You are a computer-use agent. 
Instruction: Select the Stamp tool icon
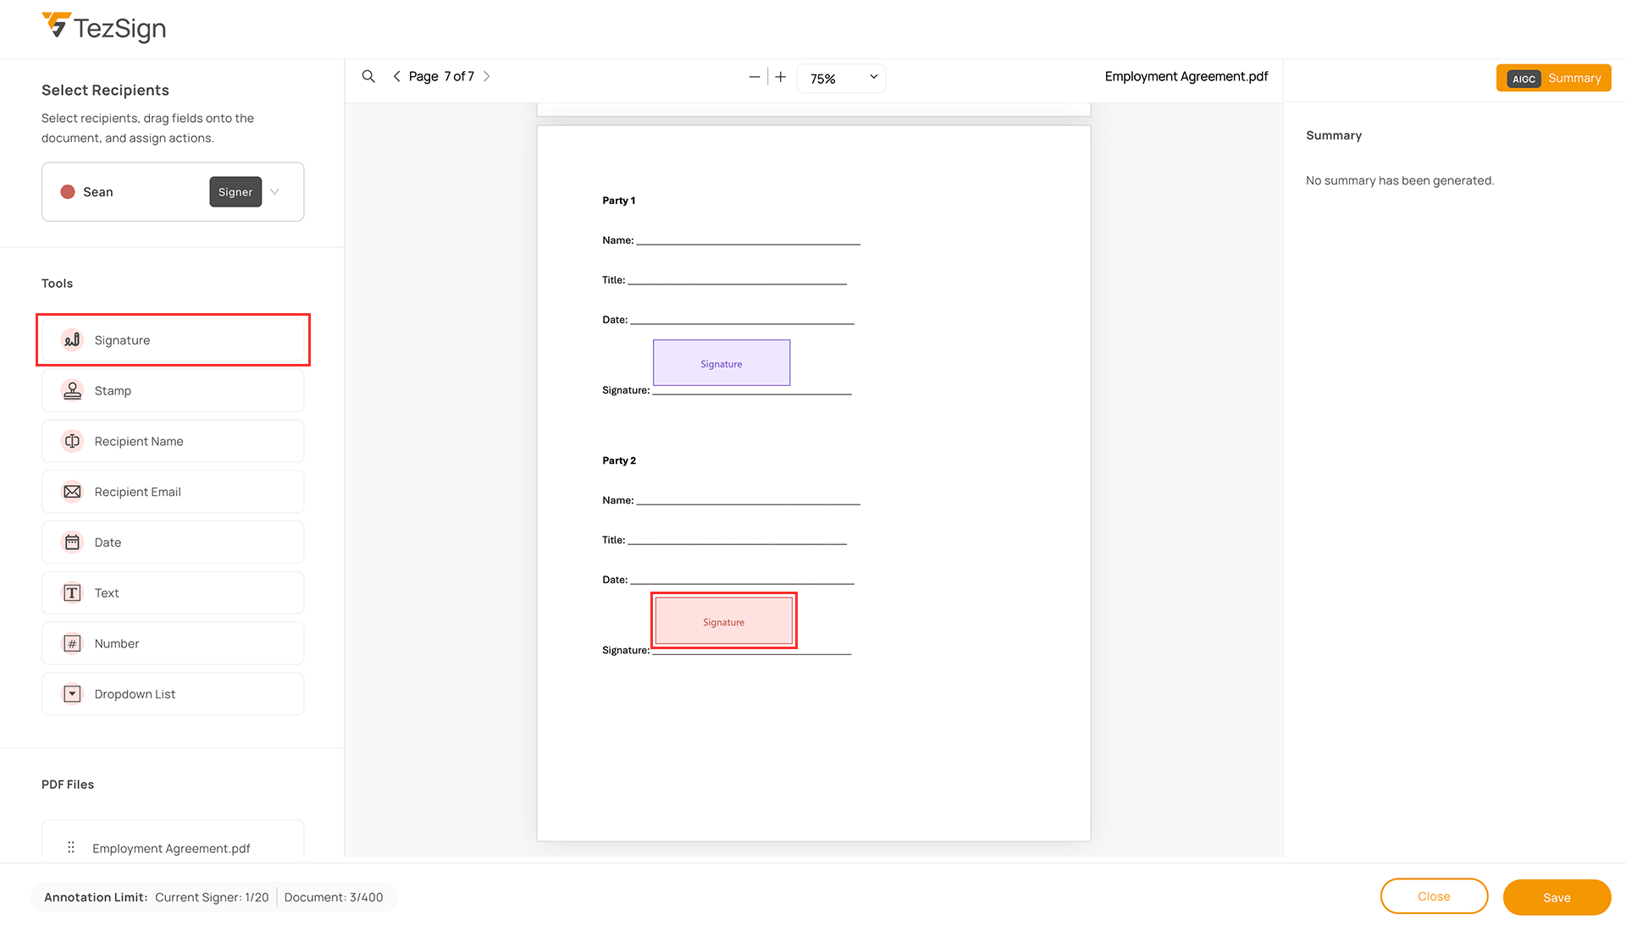click(x=73, y=391)
